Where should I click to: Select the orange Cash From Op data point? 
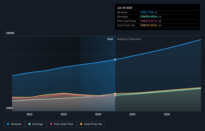point(115,94)
